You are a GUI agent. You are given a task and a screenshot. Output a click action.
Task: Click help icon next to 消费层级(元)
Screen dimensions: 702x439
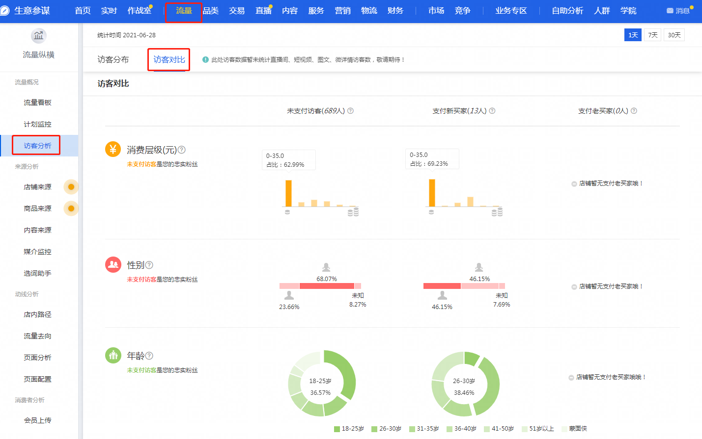(x=182, y=150)
